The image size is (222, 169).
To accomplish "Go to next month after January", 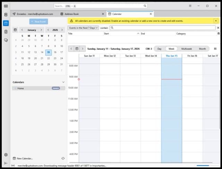I will tap(41, 30).
